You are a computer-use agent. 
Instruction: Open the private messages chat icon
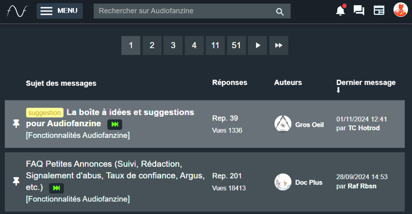pos(359,10)
